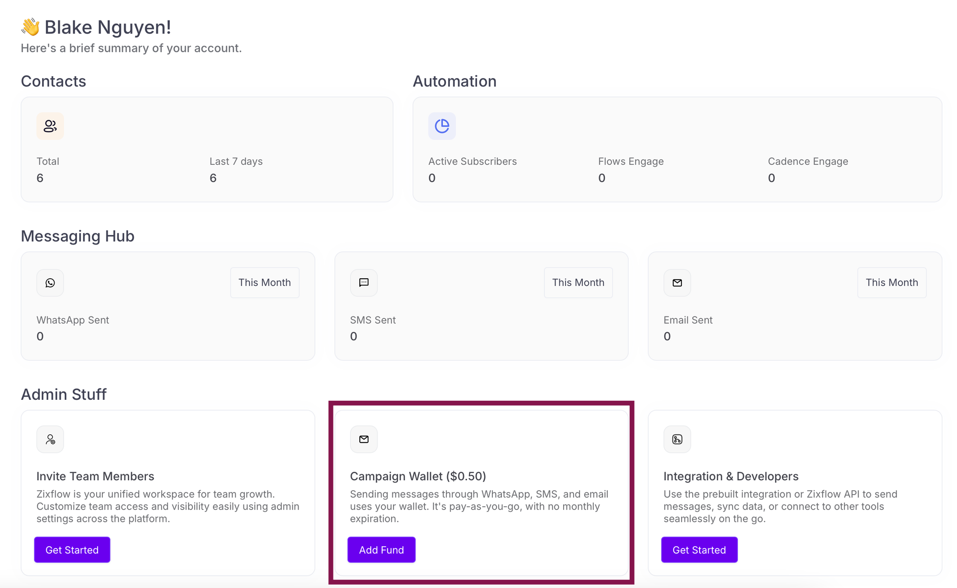
Task: Click the Email Sent envelope icon
Action: point(677,283)
